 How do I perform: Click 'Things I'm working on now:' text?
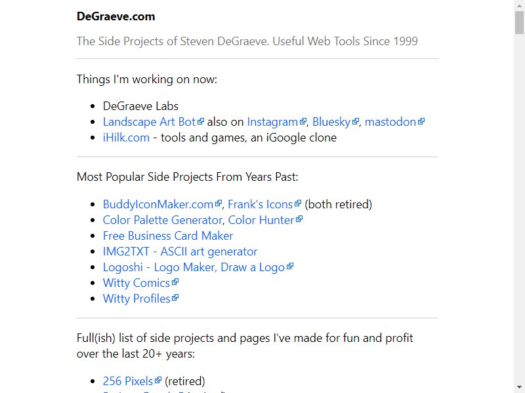147,79
